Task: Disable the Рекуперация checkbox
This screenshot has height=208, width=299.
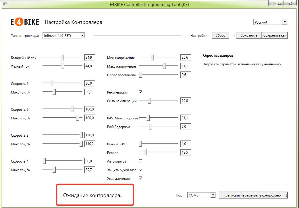Action: (x=140, y=92)
